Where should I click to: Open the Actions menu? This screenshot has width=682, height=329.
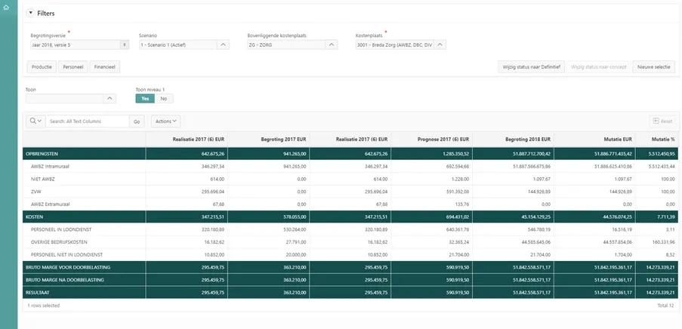[x=165, y=121]
